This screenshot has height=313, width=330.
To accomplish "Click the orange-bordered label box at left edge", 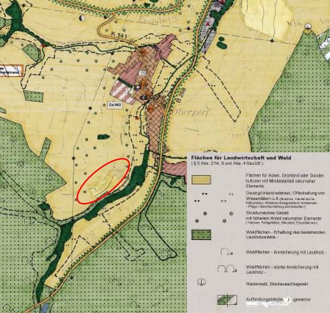I will pos(8,70).
